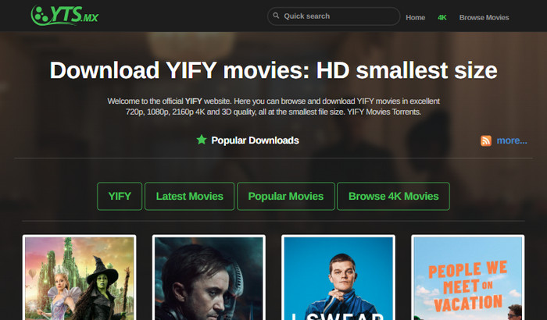
Task: Follow the blue more... link
Action: (x=512, y=140)
